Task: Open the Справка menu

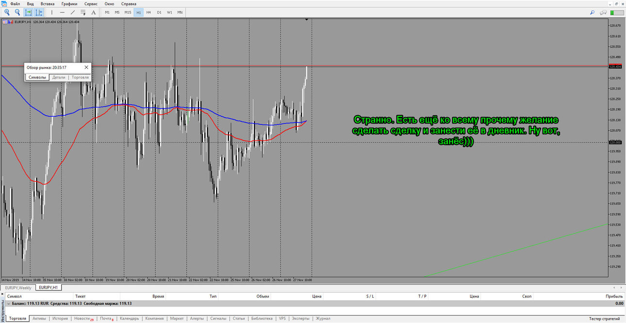Action: 129,4
